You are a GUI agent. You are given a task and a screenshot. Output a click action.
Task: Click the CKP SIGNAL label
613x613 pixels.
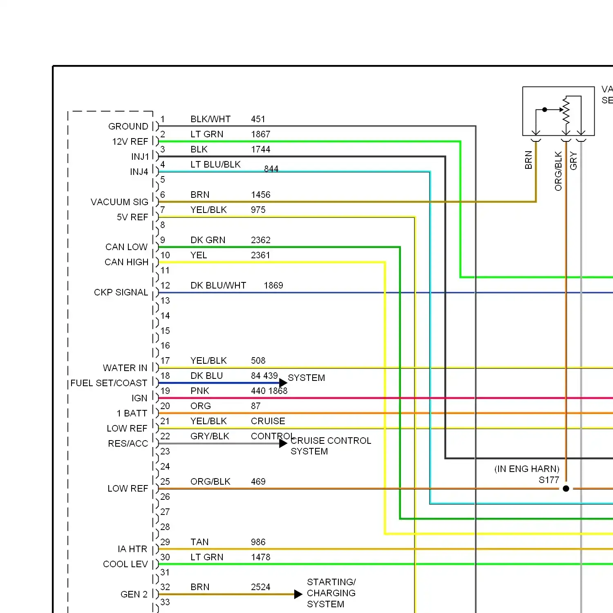pyautogui.click(x=121, y=292)
